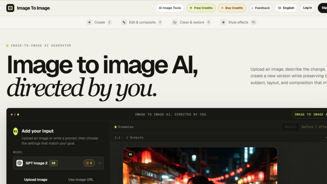Click the Style effects diamond icon
This screenshot has height=184, width=327.
(x=223, y=22)
